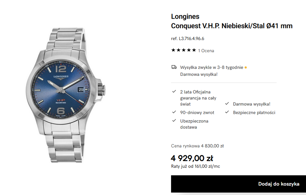Add watch to cart with Dodaj do koszyka
This screenshot has width=306, height=195.
click(x=238, y=184)
